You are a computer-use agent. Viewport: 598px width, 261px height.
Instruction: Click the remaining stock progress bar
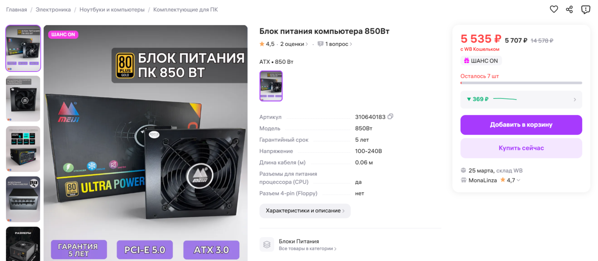tap(521, 83)
